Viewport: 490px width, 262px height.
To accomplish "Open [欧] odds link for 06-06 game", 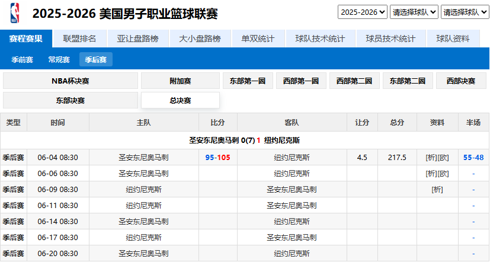I will click(443, 174).
